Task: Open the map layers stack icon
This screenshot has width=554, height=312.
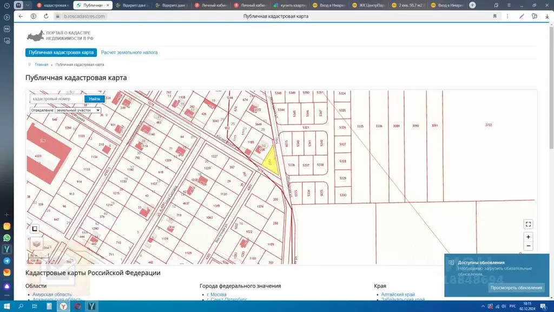Action: pos(36,244)
